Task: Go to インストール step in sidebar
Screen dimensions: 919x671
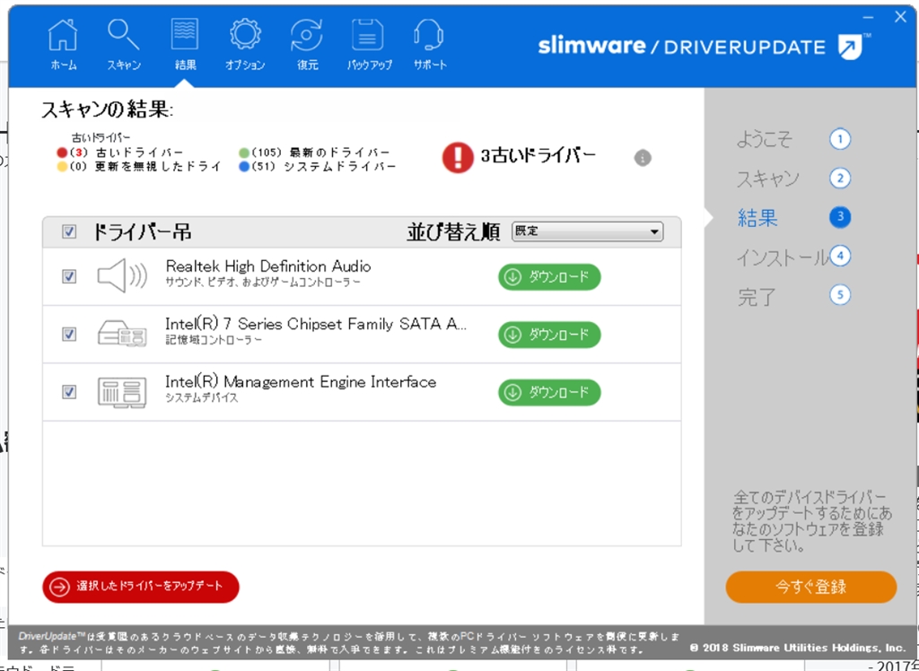Action: pyautogui.click(x=783, y=257)
